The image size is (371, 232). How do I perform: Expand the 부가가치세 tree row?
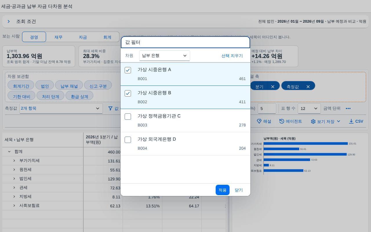pyautogui.click(x=14, y=160)
